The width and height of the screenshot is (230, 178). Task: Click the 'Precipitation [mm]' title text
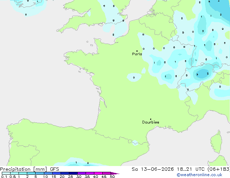(x=24, y=169)
